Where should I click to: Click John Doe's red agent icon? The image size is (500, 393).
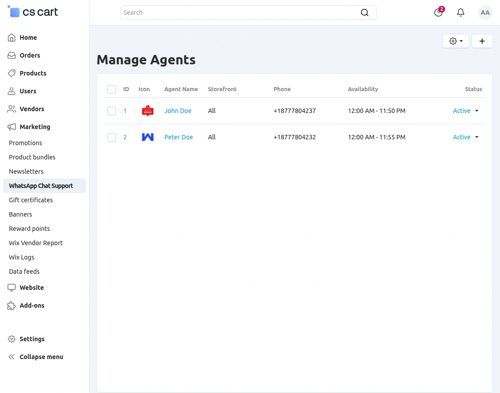(x=148, y=111)
